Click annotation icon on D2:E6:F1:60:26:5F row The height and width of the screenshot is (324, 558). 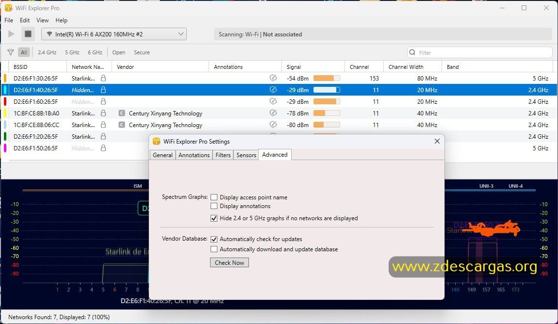[273, 101]
